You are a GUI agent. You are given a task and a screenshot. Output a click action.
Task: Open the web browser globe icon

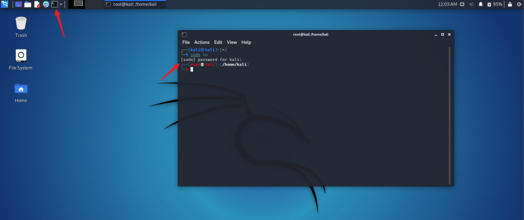(46, 4)
